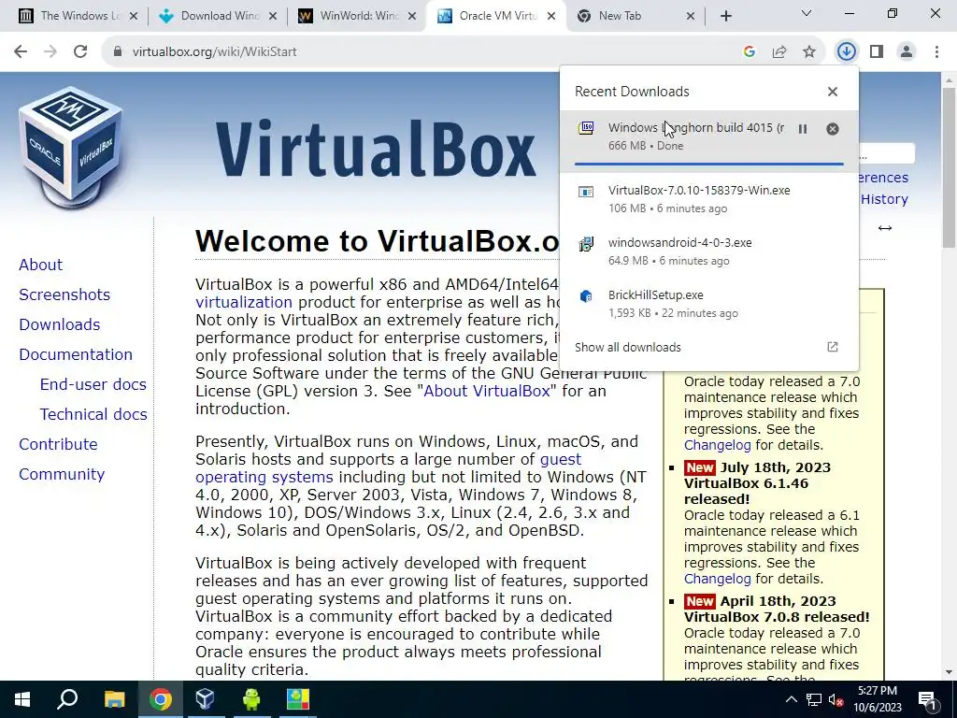Show hidden system tray icons
The image size is (957, 718).
(x=791, y=699)
